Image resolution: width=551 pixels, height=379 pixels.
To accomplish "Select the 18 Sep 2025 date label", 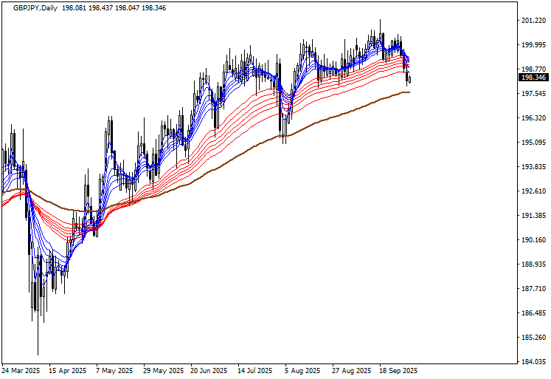I will coord(398,370).
